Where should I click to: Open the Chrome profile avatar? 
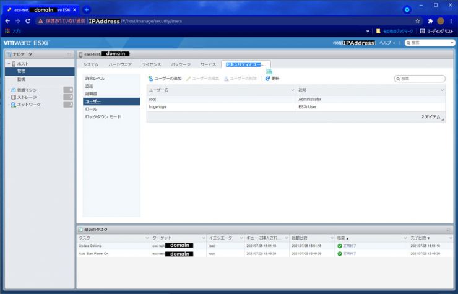[441, 21]
